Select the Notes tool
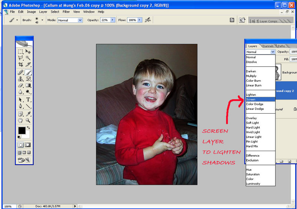Screen dimensions: 297x209 click(20, 114)
